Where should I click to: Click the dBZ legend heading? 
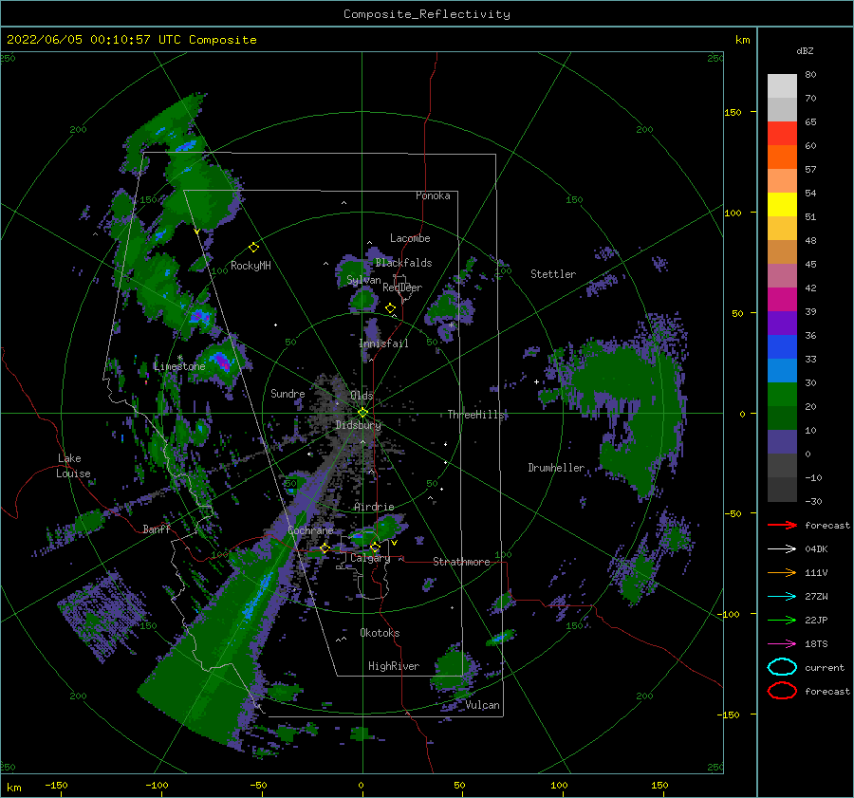pyautogui.click(x=805, y=50)
